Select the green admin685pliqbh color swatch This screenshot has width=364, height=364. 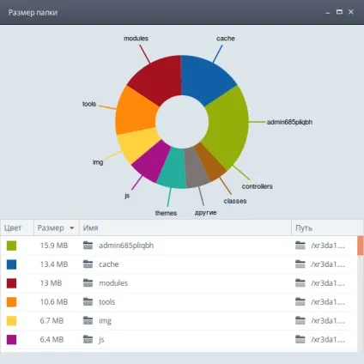[11, 246]
